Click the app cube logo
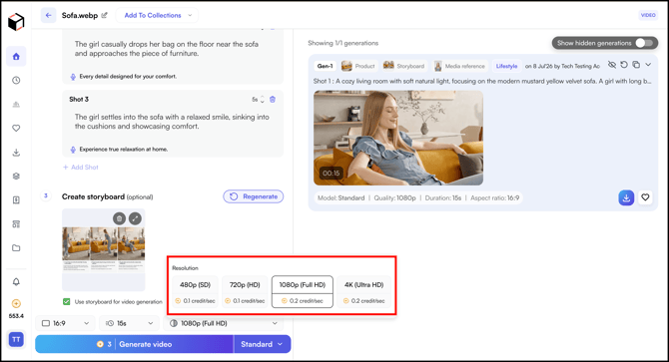 coord(16,21)
